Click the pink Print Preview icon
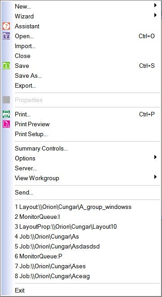This screenshot has height=297, width=162. (x=6, y=124)
